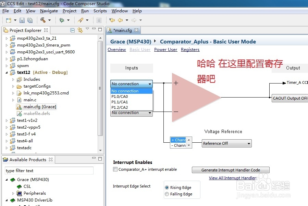308x206 pixels.
Task: Expand the Includes folder
Action: [13, 79]
